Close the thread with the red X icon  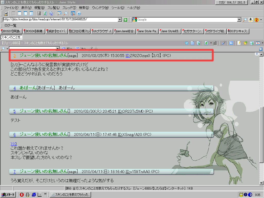[x=258, y=43]
